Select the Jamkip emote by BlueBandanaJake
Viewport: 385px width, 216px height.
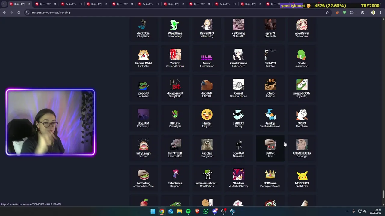point(270,118)
